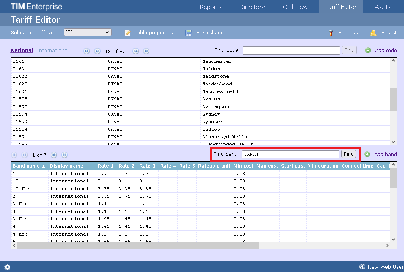This screenshot has width=404, height=272.
Task: Go to first page of codes list
Action: pyautogui.click(x=87, y=51)
